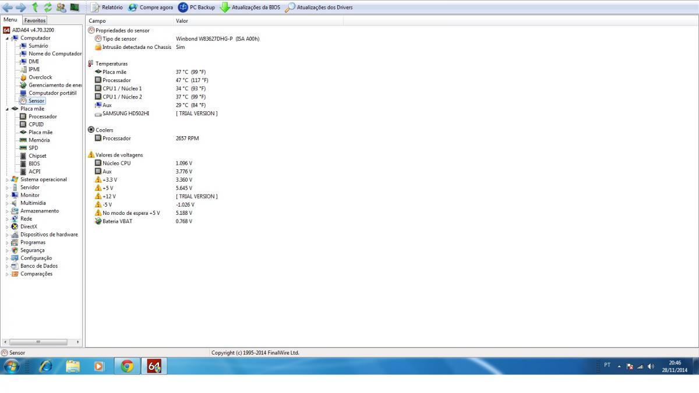Open Internet Explorer from the taskbar
Screen dimensions: 699x393
pyautogui.click(x=45, y=366)
